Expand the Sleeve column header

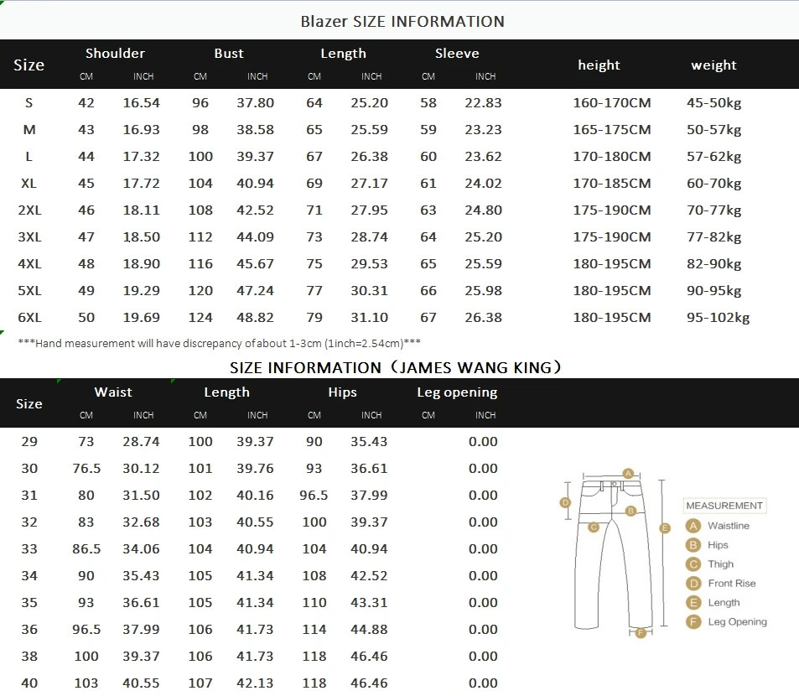pyautogui.click(x=457, y=53)
